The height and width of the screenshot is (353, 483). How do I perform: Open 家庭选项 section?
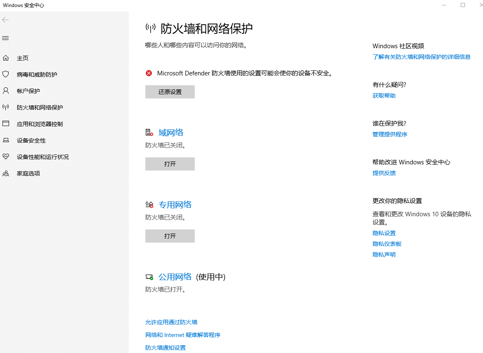point(28,173)
